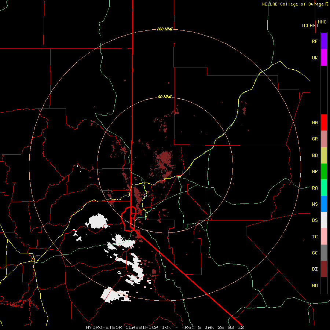Click the HA red legend swatch

[x=324, y=122]
